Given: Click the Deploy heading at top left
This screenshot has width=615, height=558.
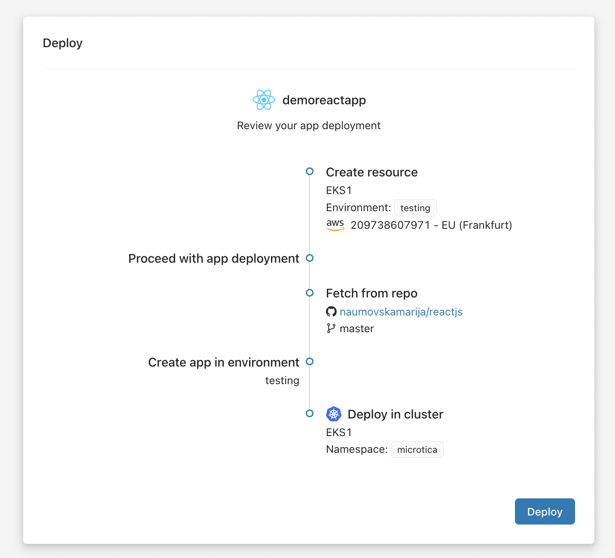Looking at the screenshot, I should click(63, 43).
